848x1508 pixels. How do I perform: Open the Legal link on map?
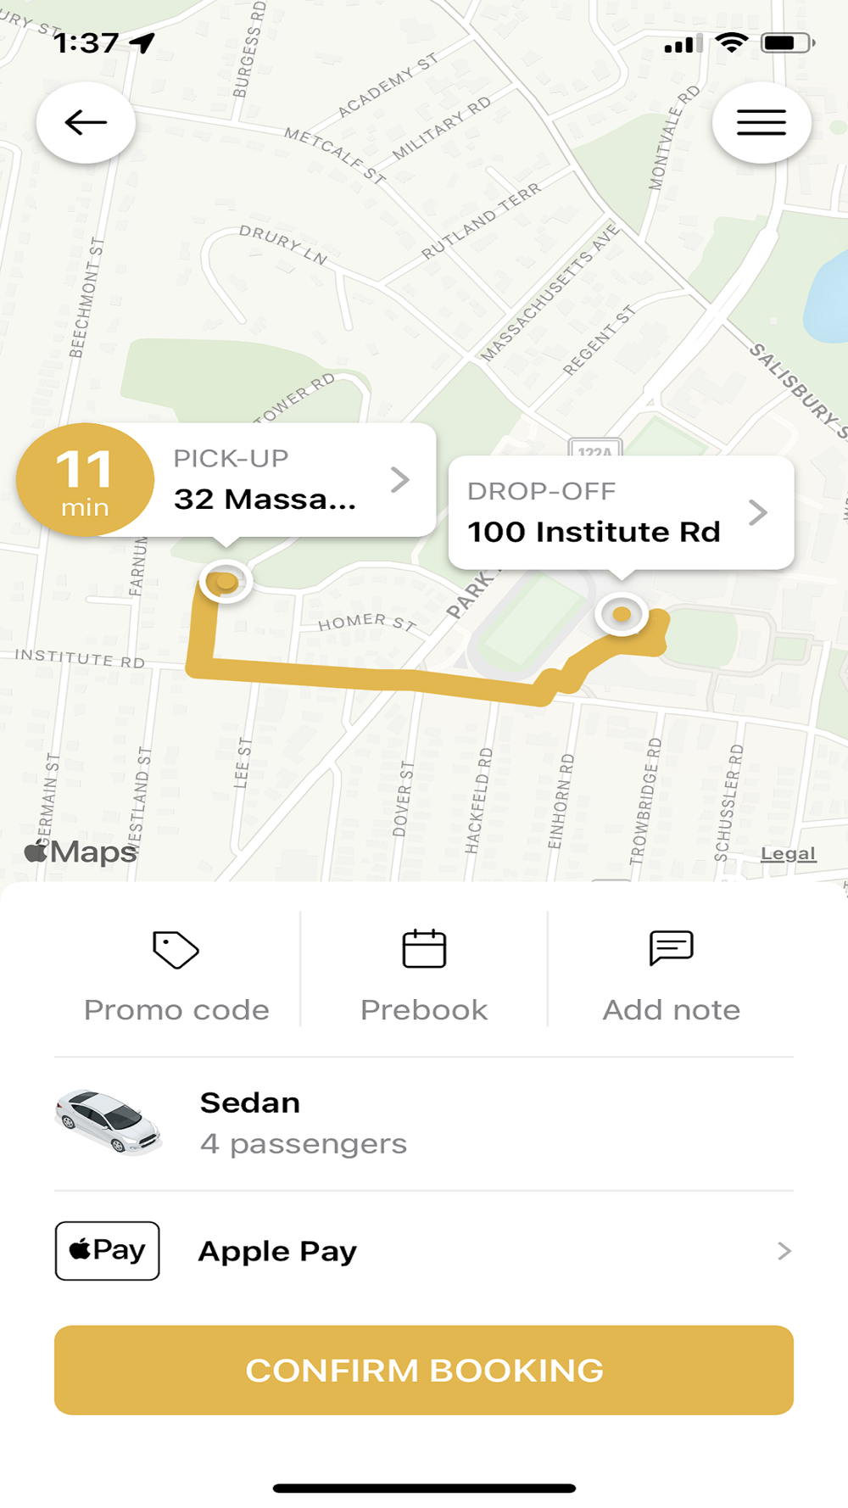[789, 854]
